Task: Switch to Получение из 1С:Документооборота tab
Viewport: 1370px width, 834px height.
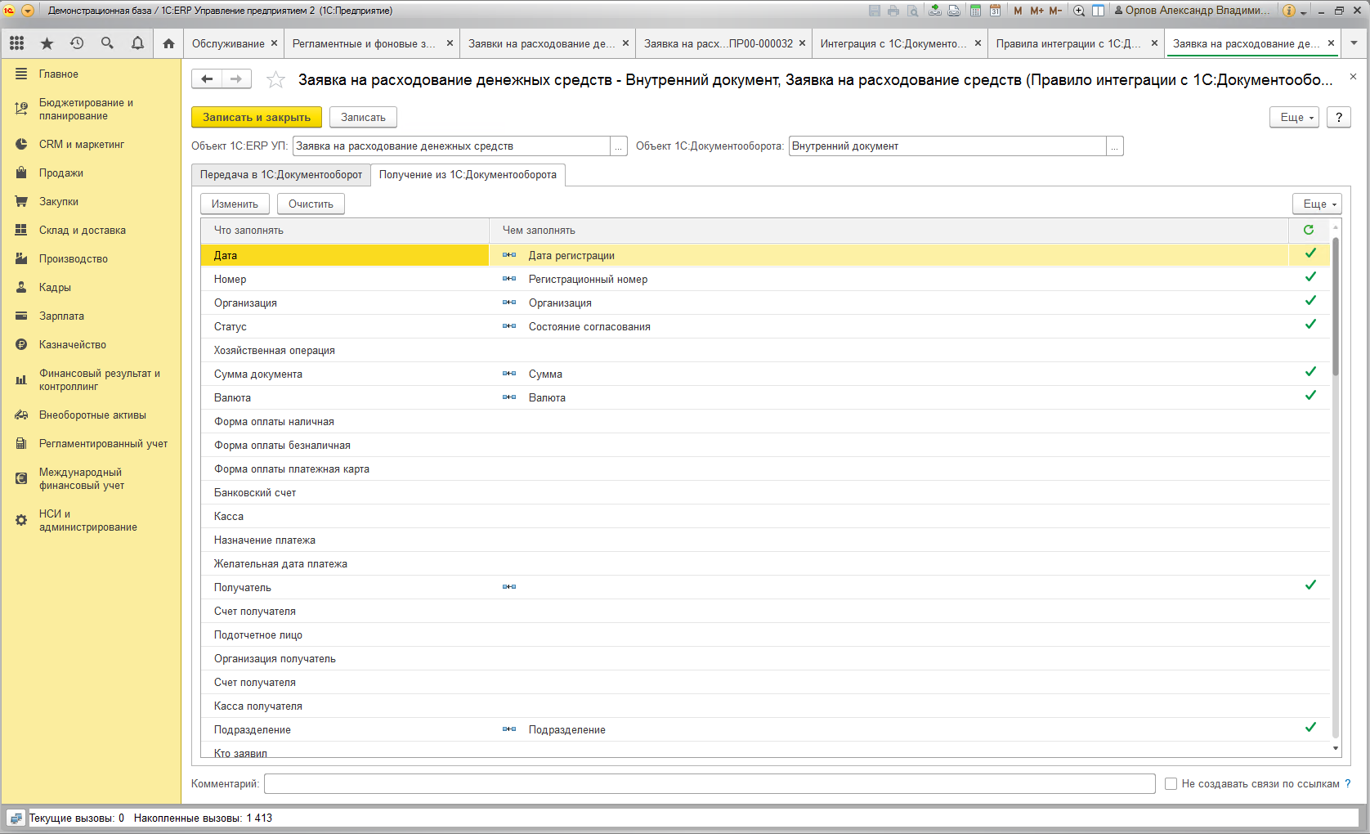Action: 468,175
